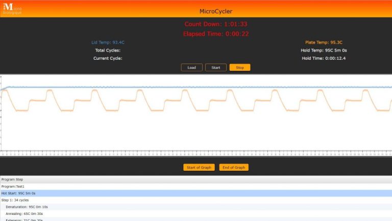
Task: Click the Total Cycles label
Action: pyautogui.click(x=108, y=50)
